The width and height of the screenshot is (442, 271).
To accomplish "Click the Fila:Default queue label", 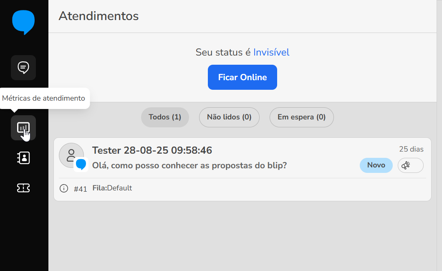I will pos(112,188).
